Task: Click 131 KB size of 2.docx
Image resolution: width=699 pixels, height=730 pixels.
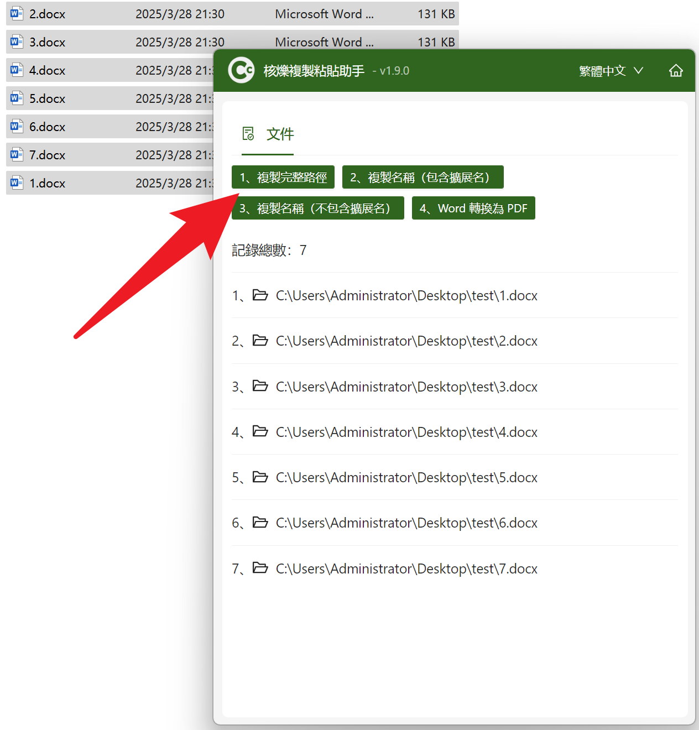Action: (x=436, y=14)
